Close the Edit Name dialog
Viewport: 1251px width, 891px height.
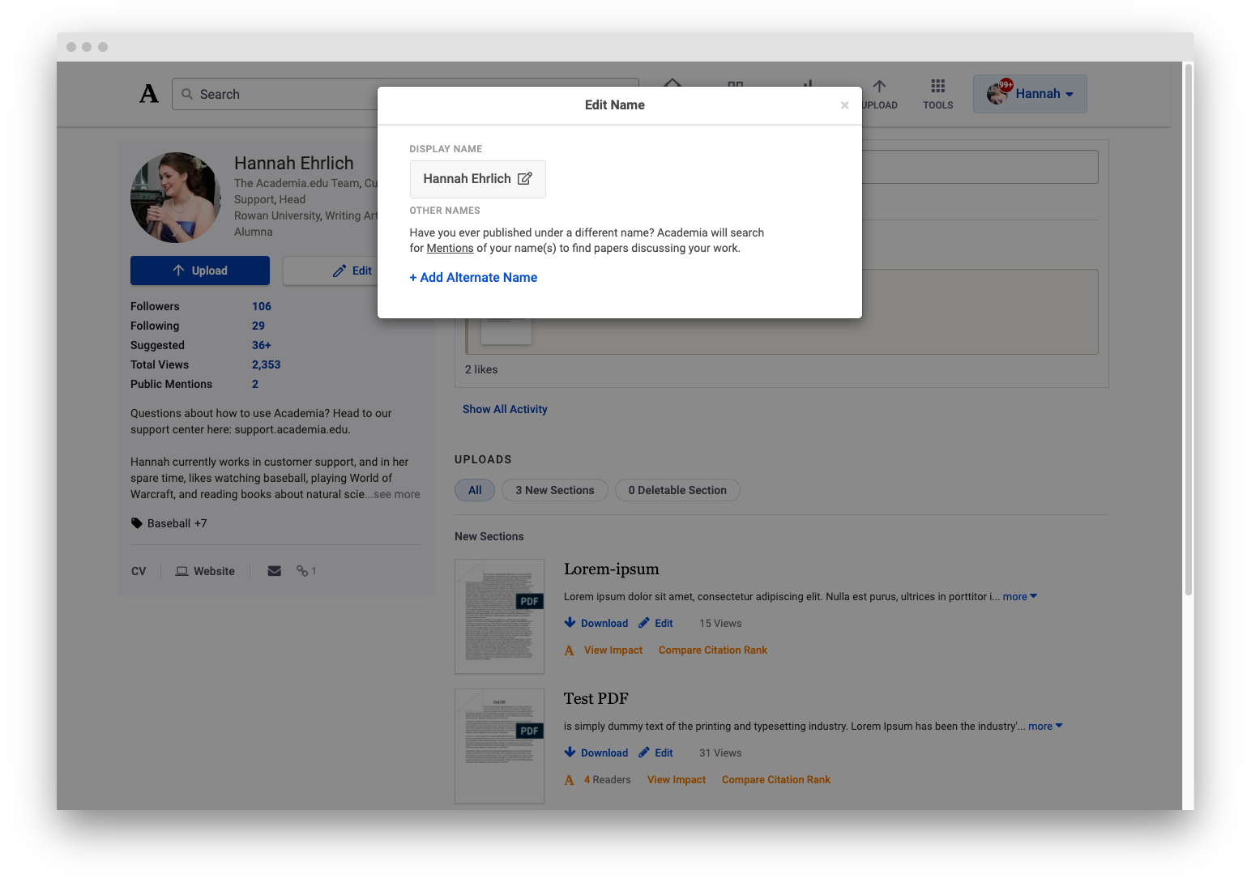tap(844, 105)
